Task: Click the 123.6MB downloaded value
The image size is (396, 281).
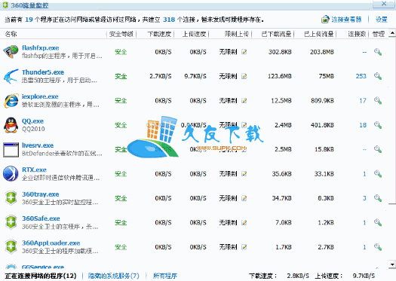Action: pos(280,76)
